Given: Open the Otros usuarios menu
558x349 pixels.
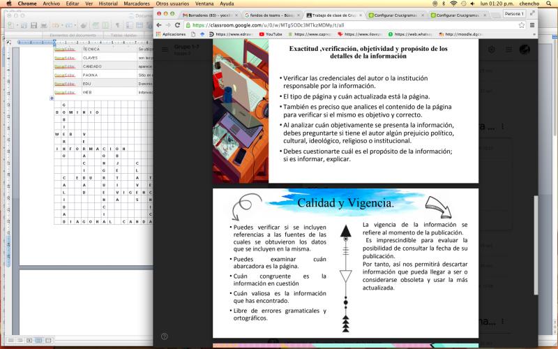Looking at the screenshot, I should click(172, 3).
